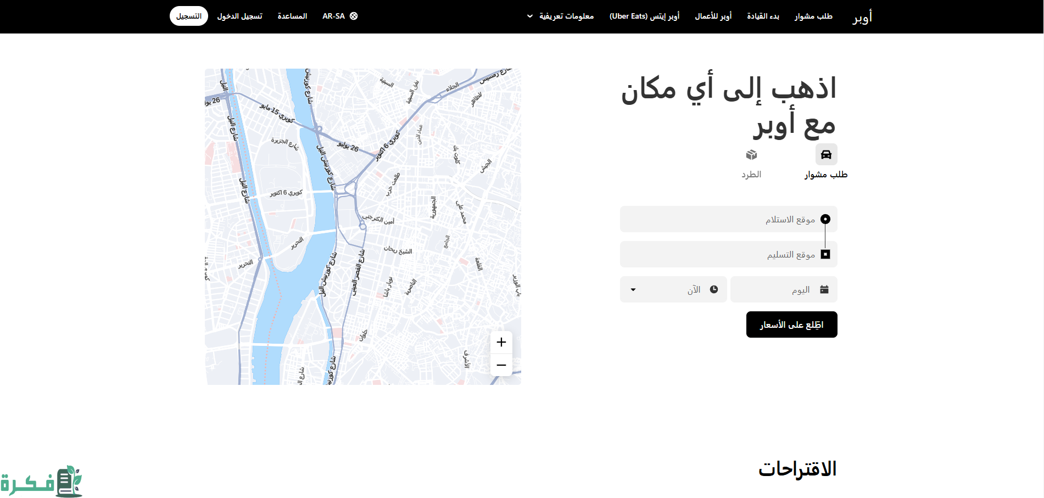Click the globe language icon AR-SA

(x=354, y=16)
